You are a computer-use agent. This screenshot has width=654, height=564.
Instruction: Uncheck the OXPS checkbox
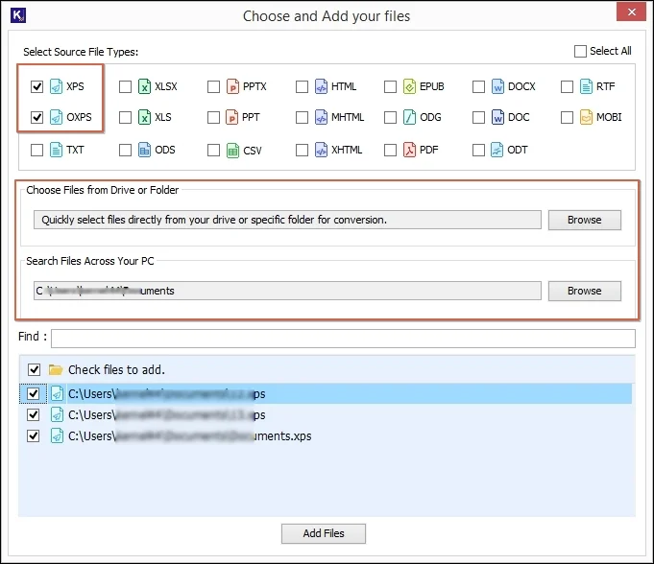click(36, 117)
